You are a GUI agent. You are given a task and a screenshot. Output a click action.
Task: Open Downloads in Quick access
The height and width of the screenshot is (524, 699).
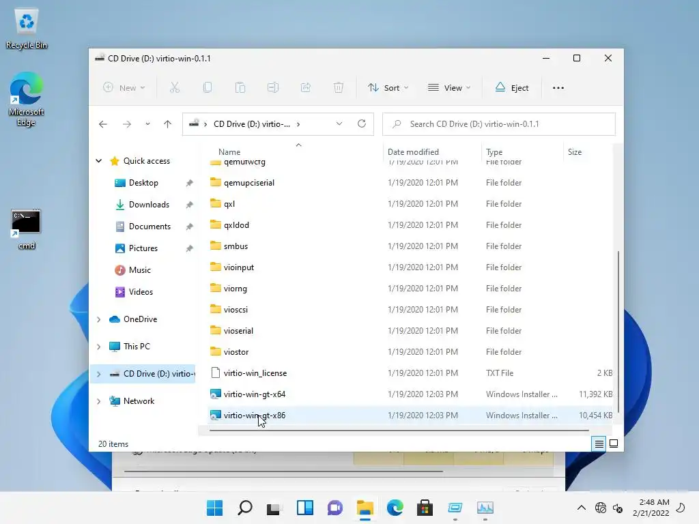149,205
